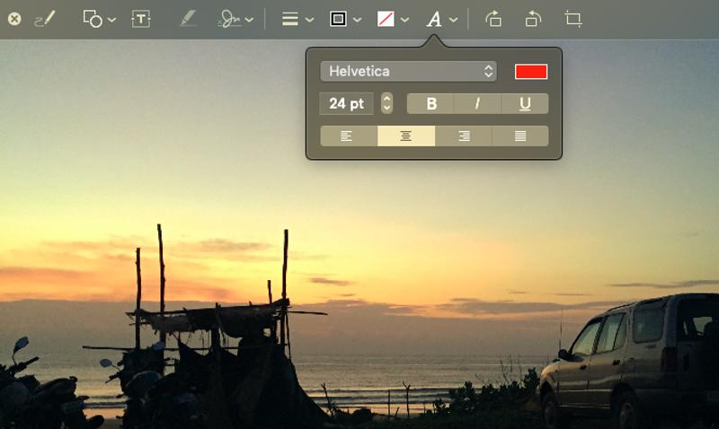Open the Signature tool
Image resolution: width=719 pixels, height=429 pixels.
coord(235,19)
